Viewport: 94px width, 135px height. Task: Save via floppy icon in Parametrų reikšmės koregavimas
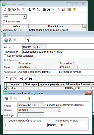[7, 98]
